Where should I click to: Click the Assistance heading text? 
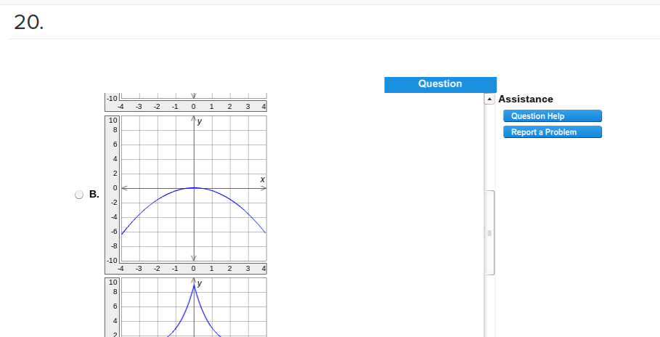pos(525,99)
